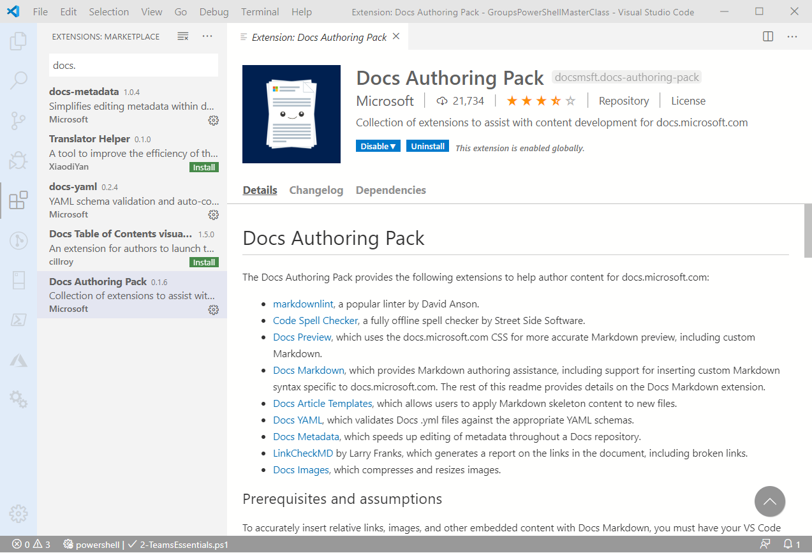Image resolution: width=812 pixels, height=553 pixels.
Task: Open the Docs YAML link
Action: [x=298, y=420]
